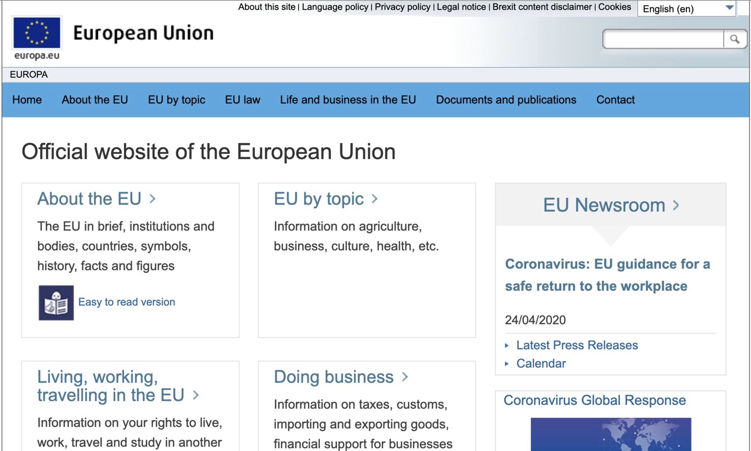
Task: Click inside the search text field
Action: [663, 39]
